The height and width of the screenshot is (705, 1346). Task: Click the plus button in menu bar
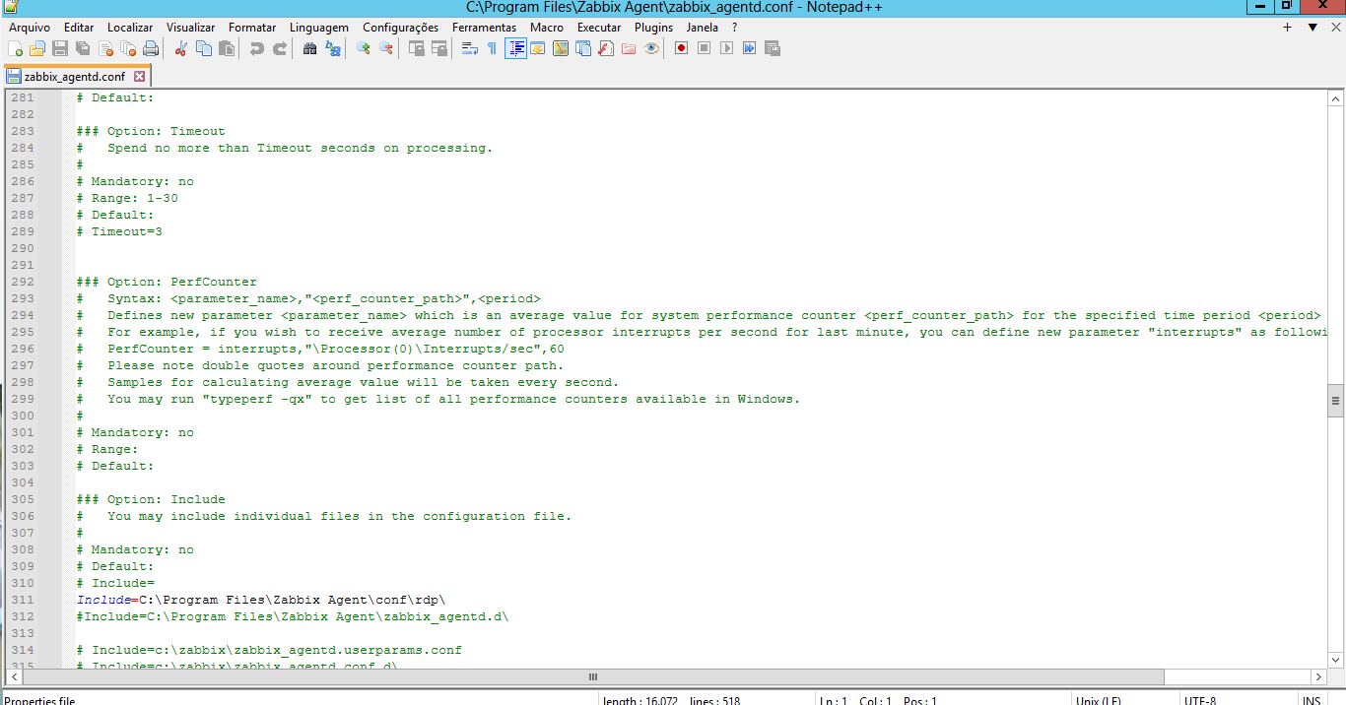pos(1287,28)
